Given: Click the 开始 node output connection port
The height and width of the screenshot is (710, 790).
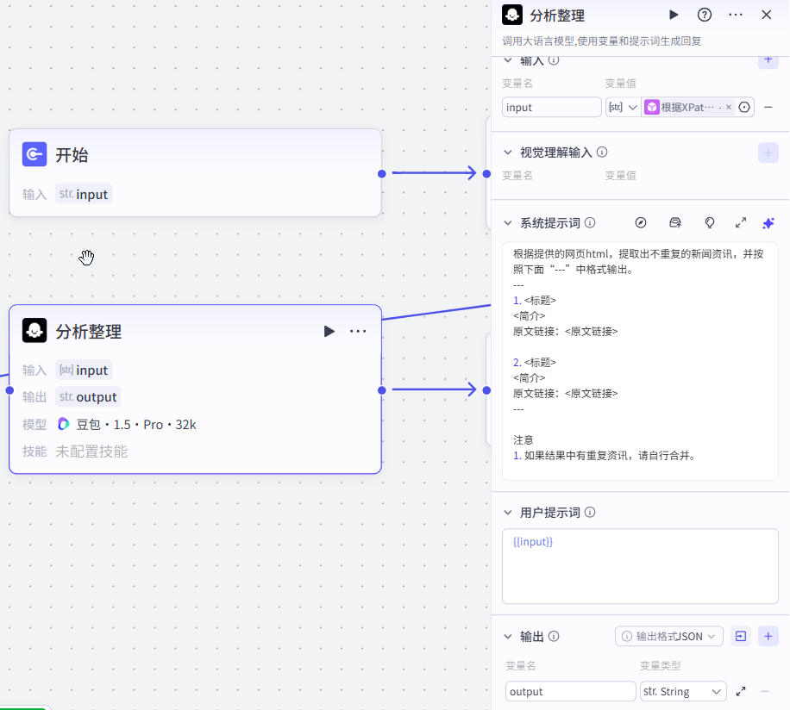Looking at the screenshot, I should tap(382, 173).
